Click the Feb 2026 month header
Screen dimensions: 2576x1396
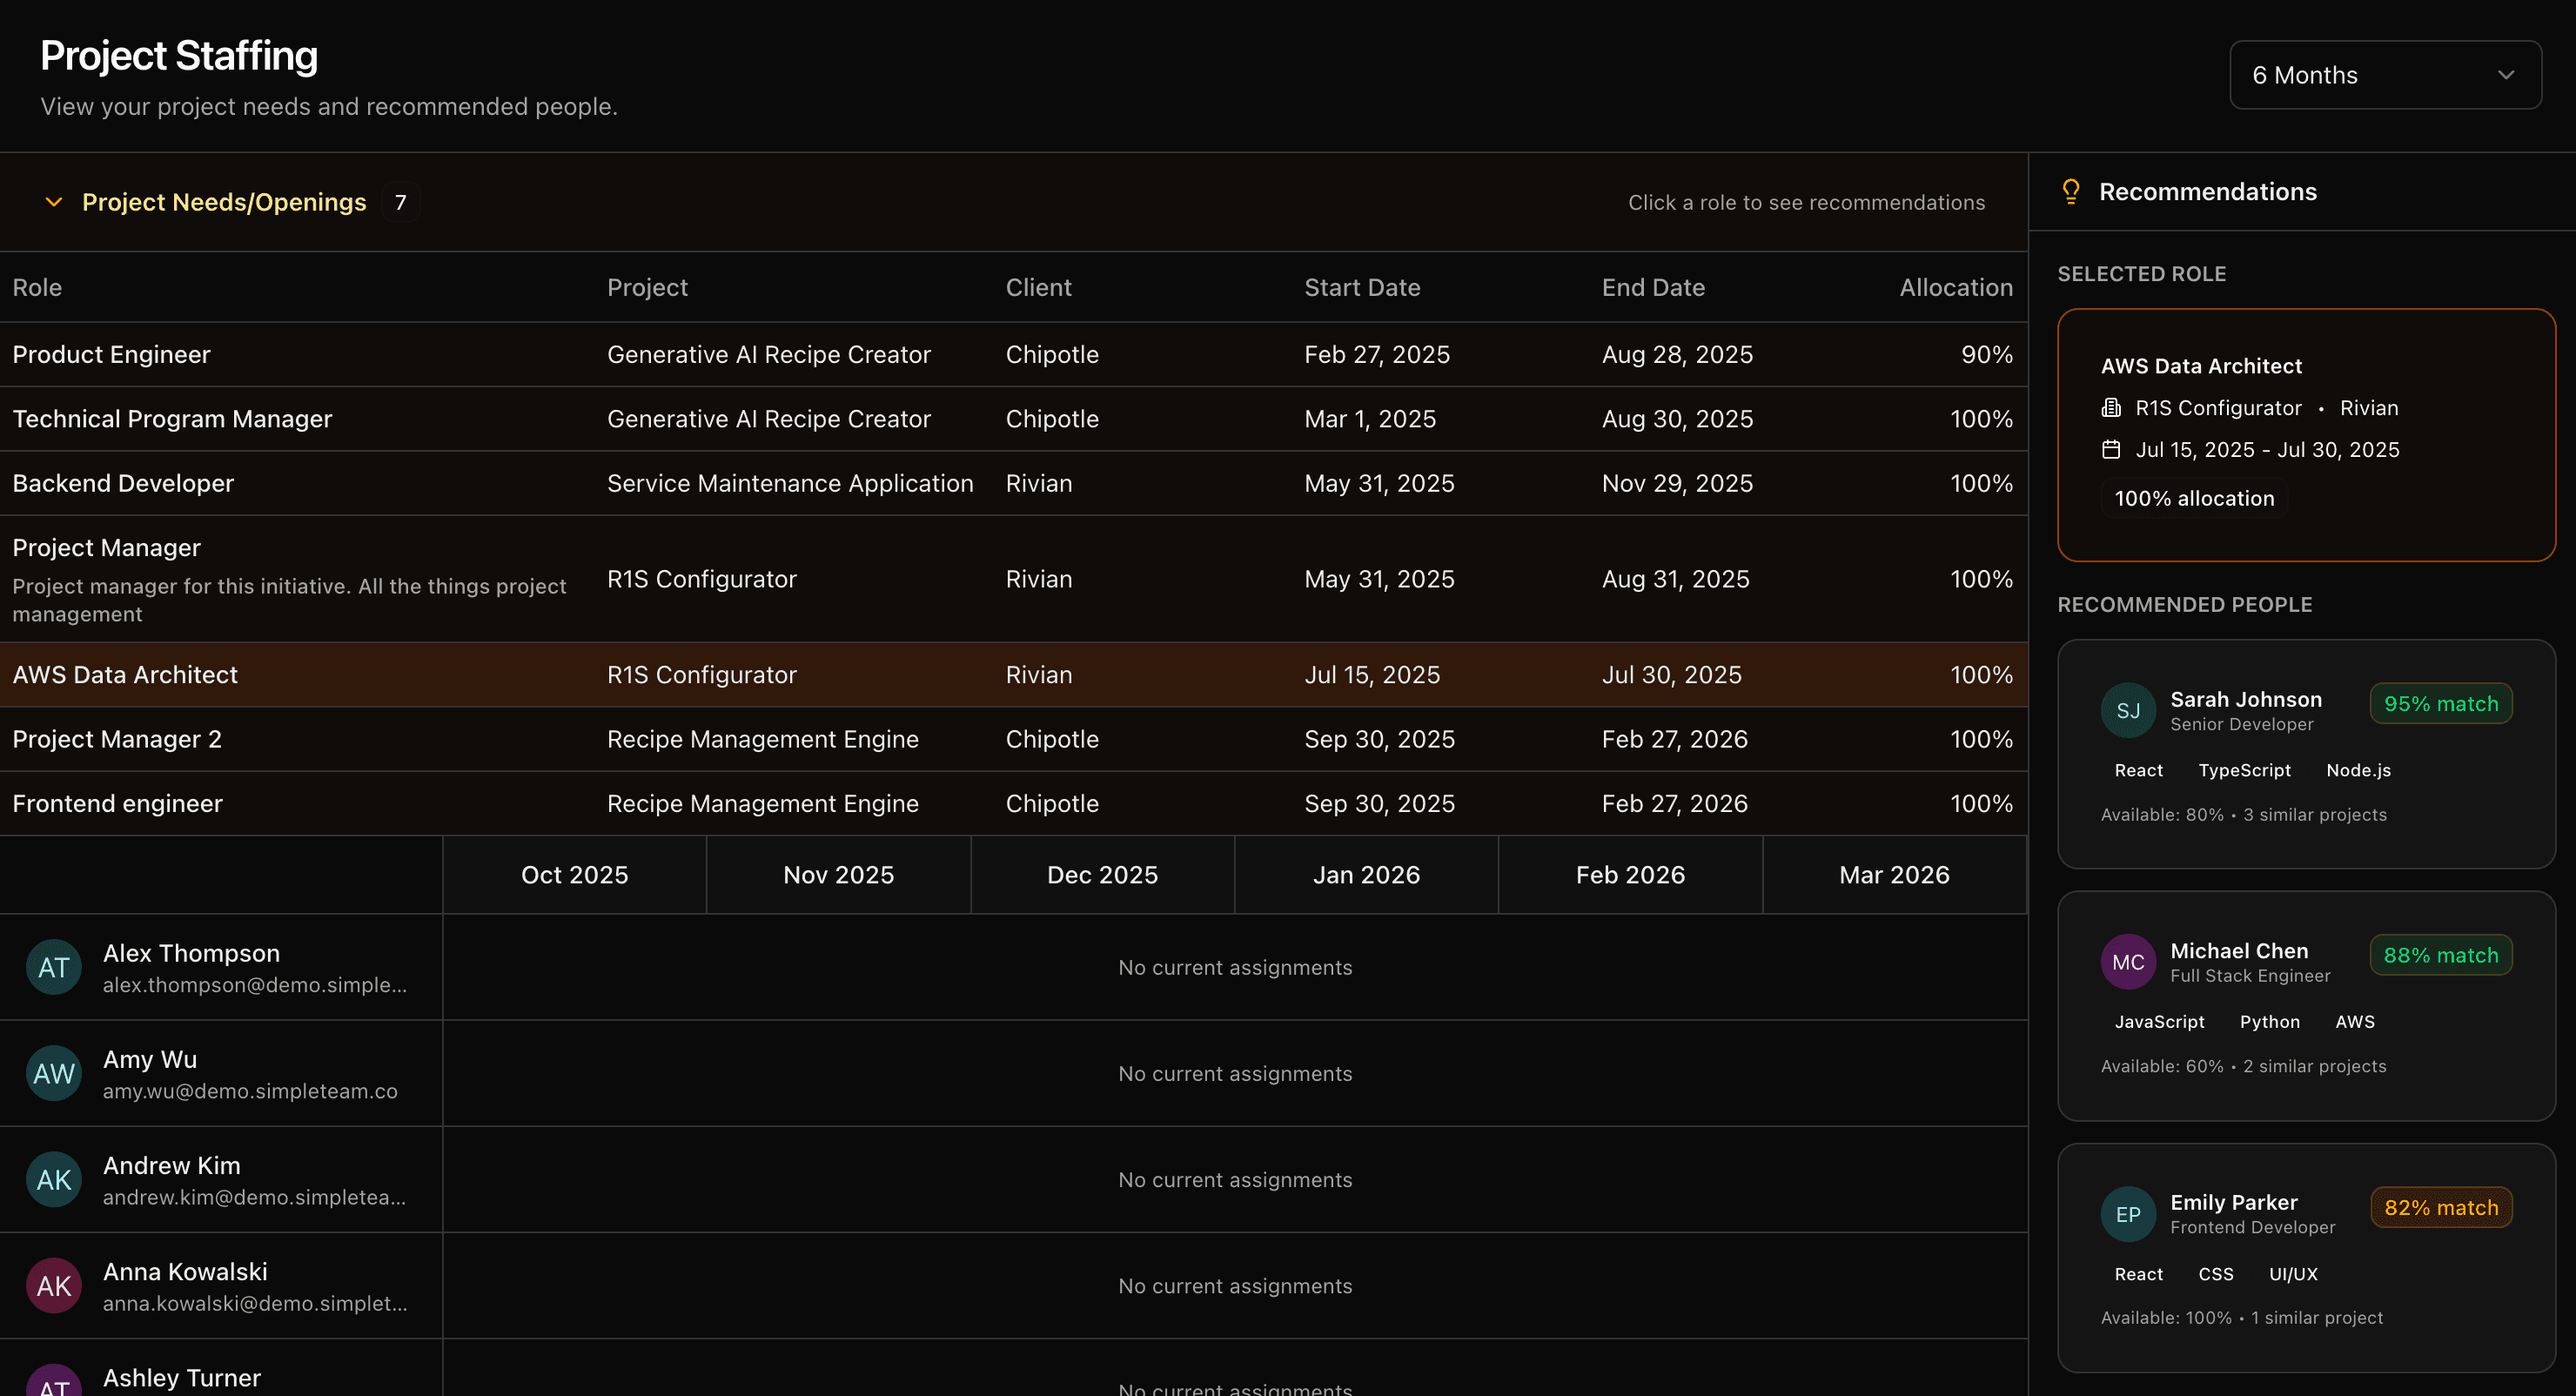point(1630,875)
